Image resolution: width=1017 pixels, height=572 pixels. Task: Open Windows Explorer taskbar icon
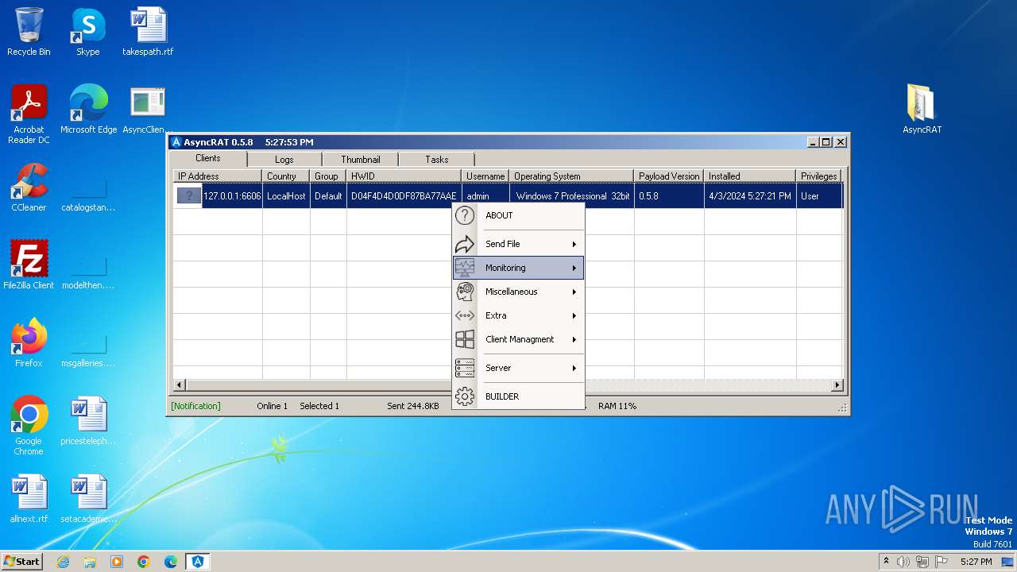(90, 562)
